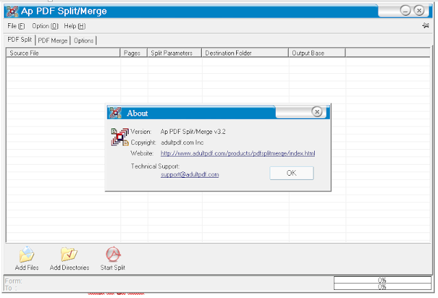The image size is (438, 298).
Task: Click the Output Base column header
Action: tap(317, 53)
